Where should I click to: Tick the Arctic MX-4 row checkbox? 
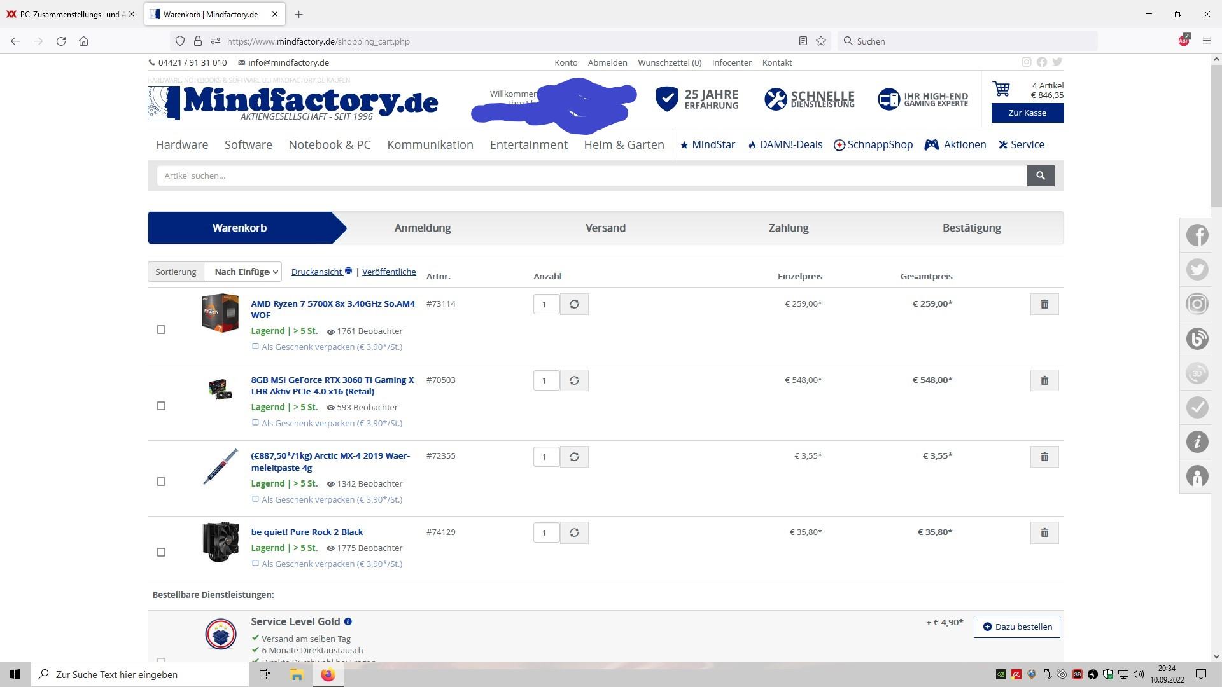click(x=161, y=482)
